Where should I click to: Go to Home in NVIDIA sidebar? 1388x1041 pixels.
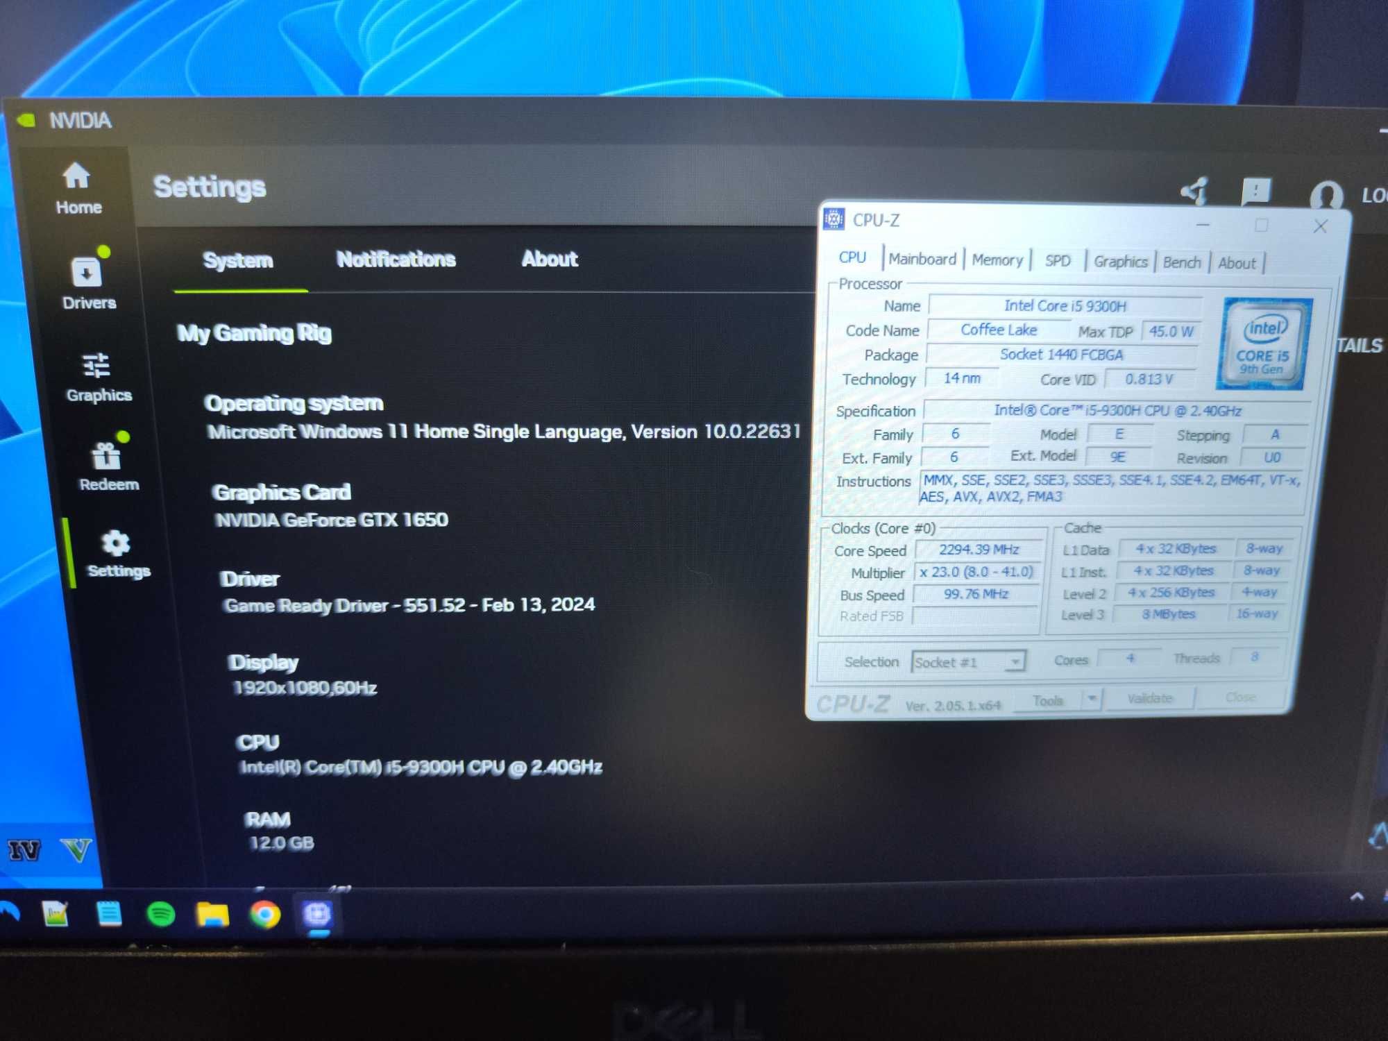[78, 189]
